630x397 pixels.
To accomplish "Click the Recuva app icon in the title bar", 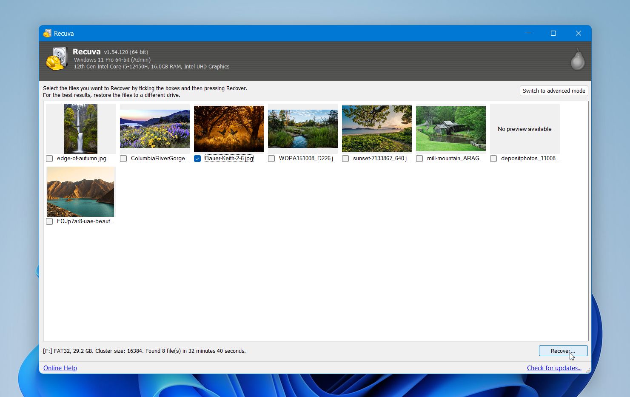I will coord(47,33).
